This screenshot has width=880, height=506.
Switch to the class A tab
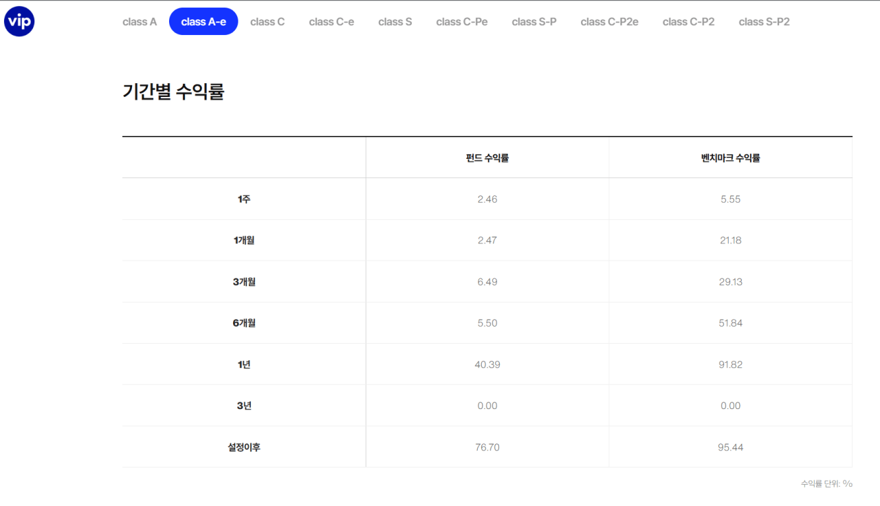coord(140,21)
